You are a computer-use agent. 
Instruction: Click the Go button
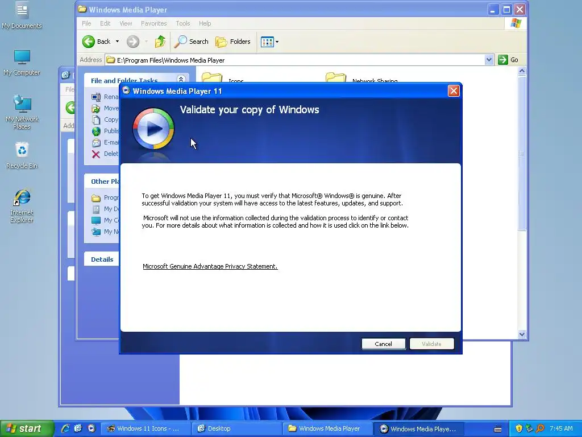508,60
